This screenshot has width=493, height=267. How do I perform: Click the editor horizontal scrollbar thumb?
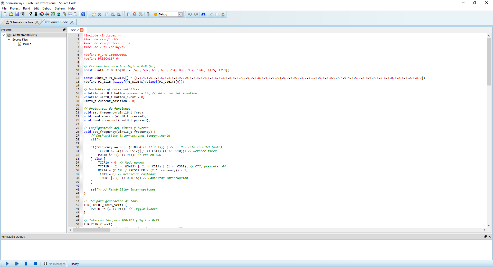91,230
